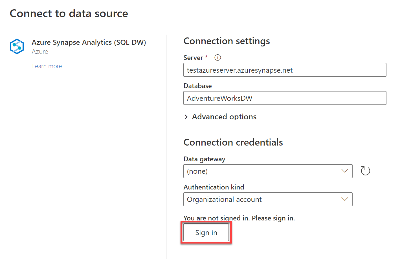Select the Azure Synapse Analytics (SQL DW) title
Screen dimensions: 400x259
tap(89, 42)
